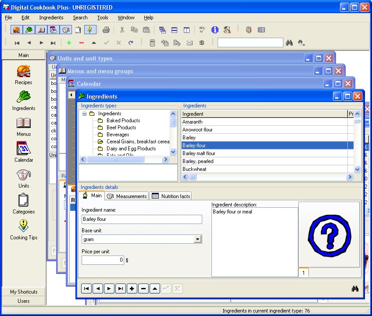The height and width of the screenshot is (316, 372).
Task: Select the Beverages folder
Action: (x=118, y=135)
